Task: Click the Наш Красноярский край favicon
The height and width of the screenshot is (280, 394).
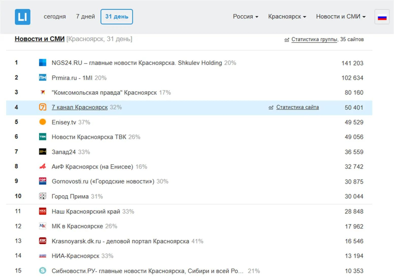Action: [43, 211]
